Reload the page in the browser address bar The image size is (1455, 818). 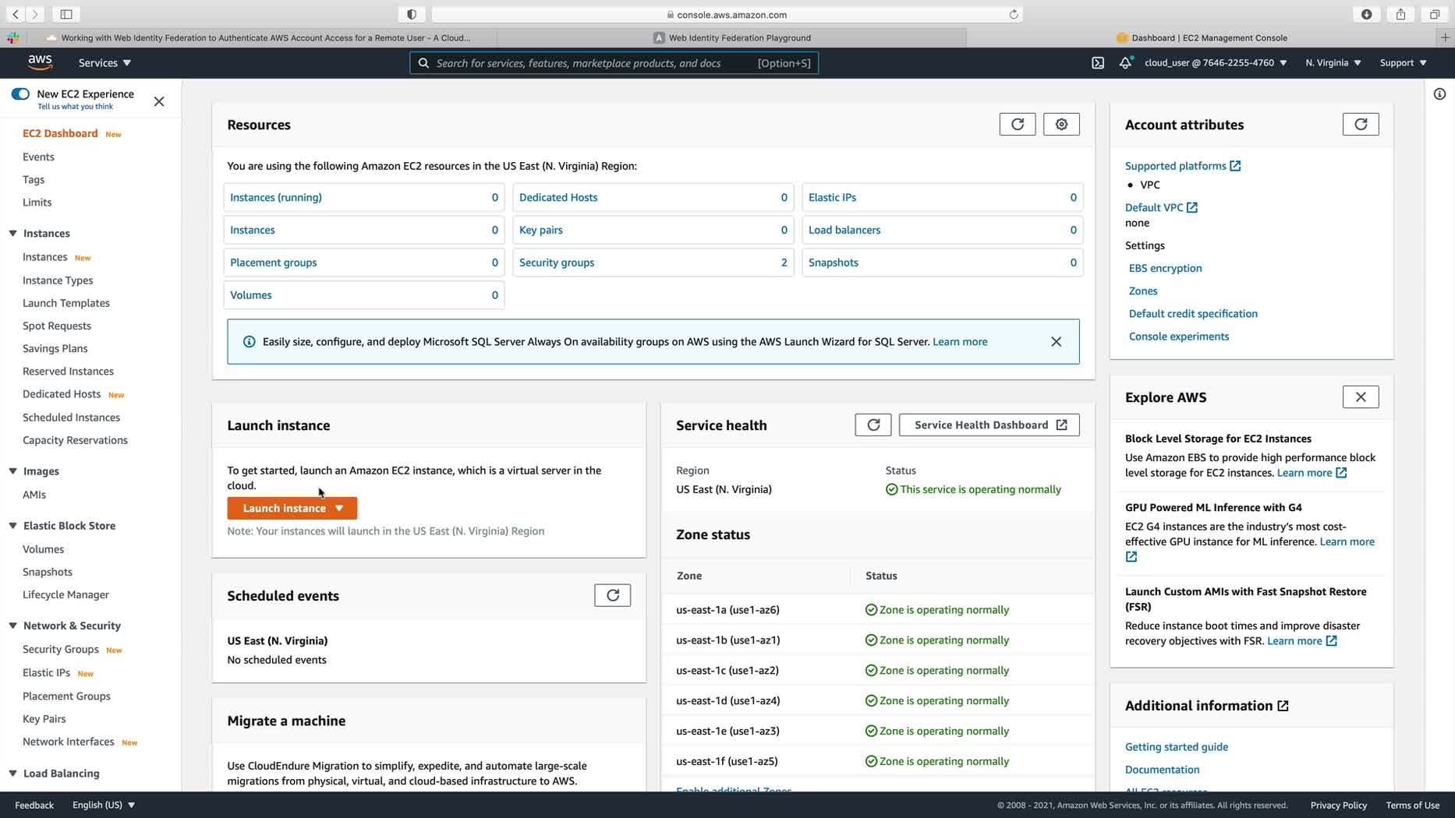pos(1014,14)
